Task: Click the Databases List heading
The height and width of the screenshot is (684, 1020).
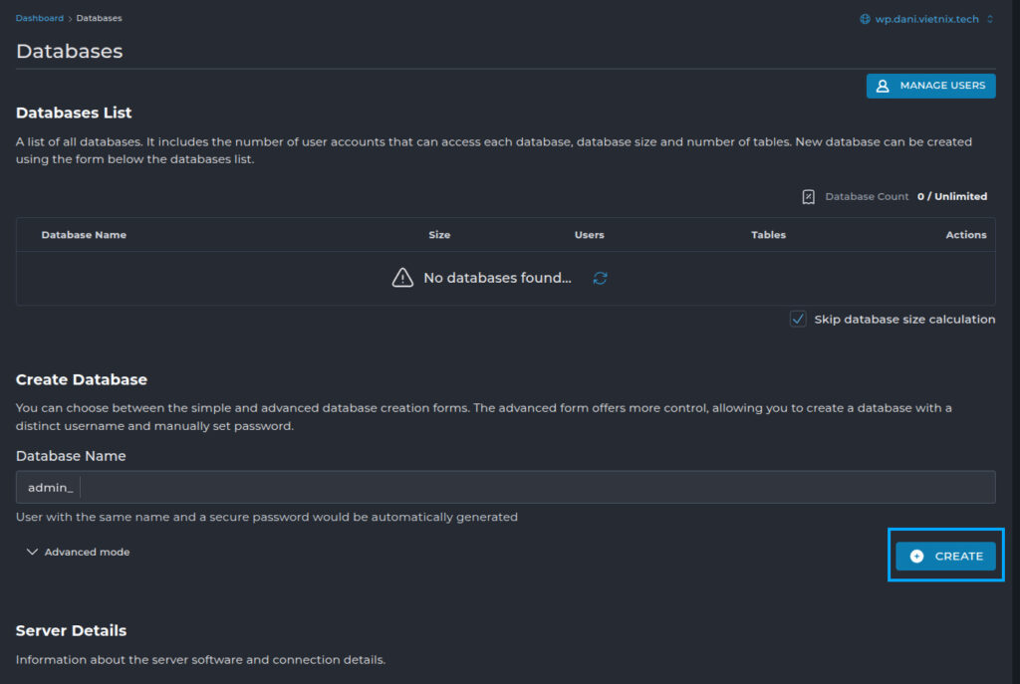Action: point(74,114)
